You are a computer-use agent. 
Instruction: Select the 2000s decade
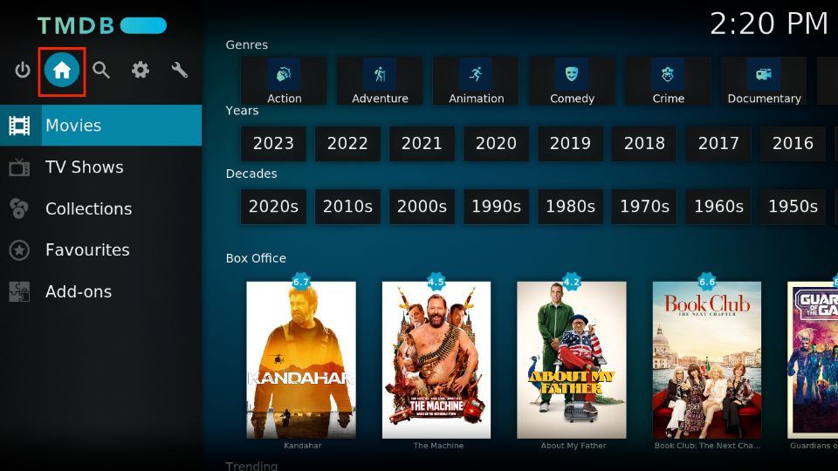pos(422,207)
